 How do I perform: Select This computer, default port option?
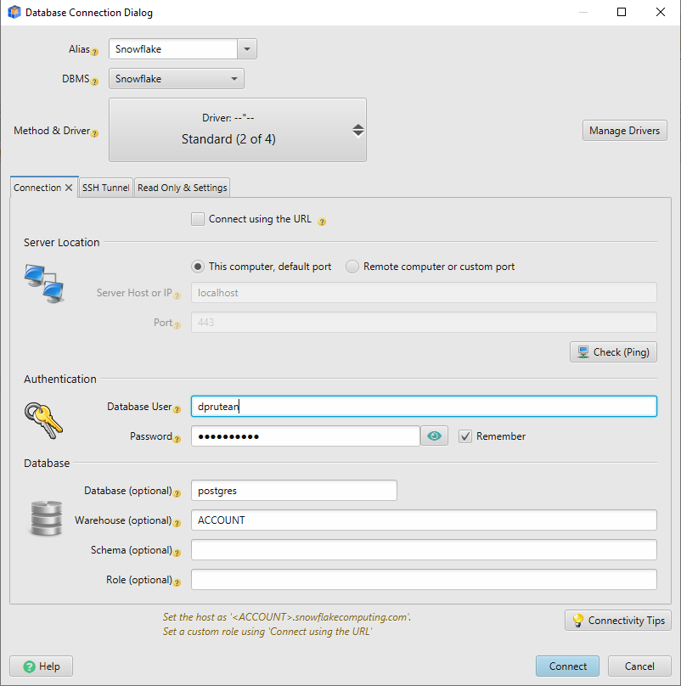point(198,267)
